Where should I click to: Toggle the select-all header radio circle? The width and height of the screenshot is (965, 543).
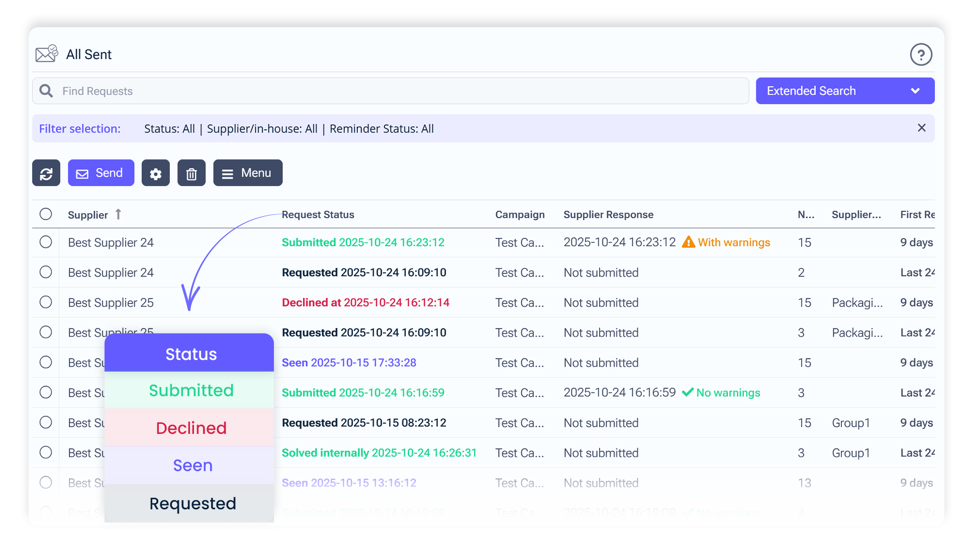pyautogui.click(x=46, y=214)
